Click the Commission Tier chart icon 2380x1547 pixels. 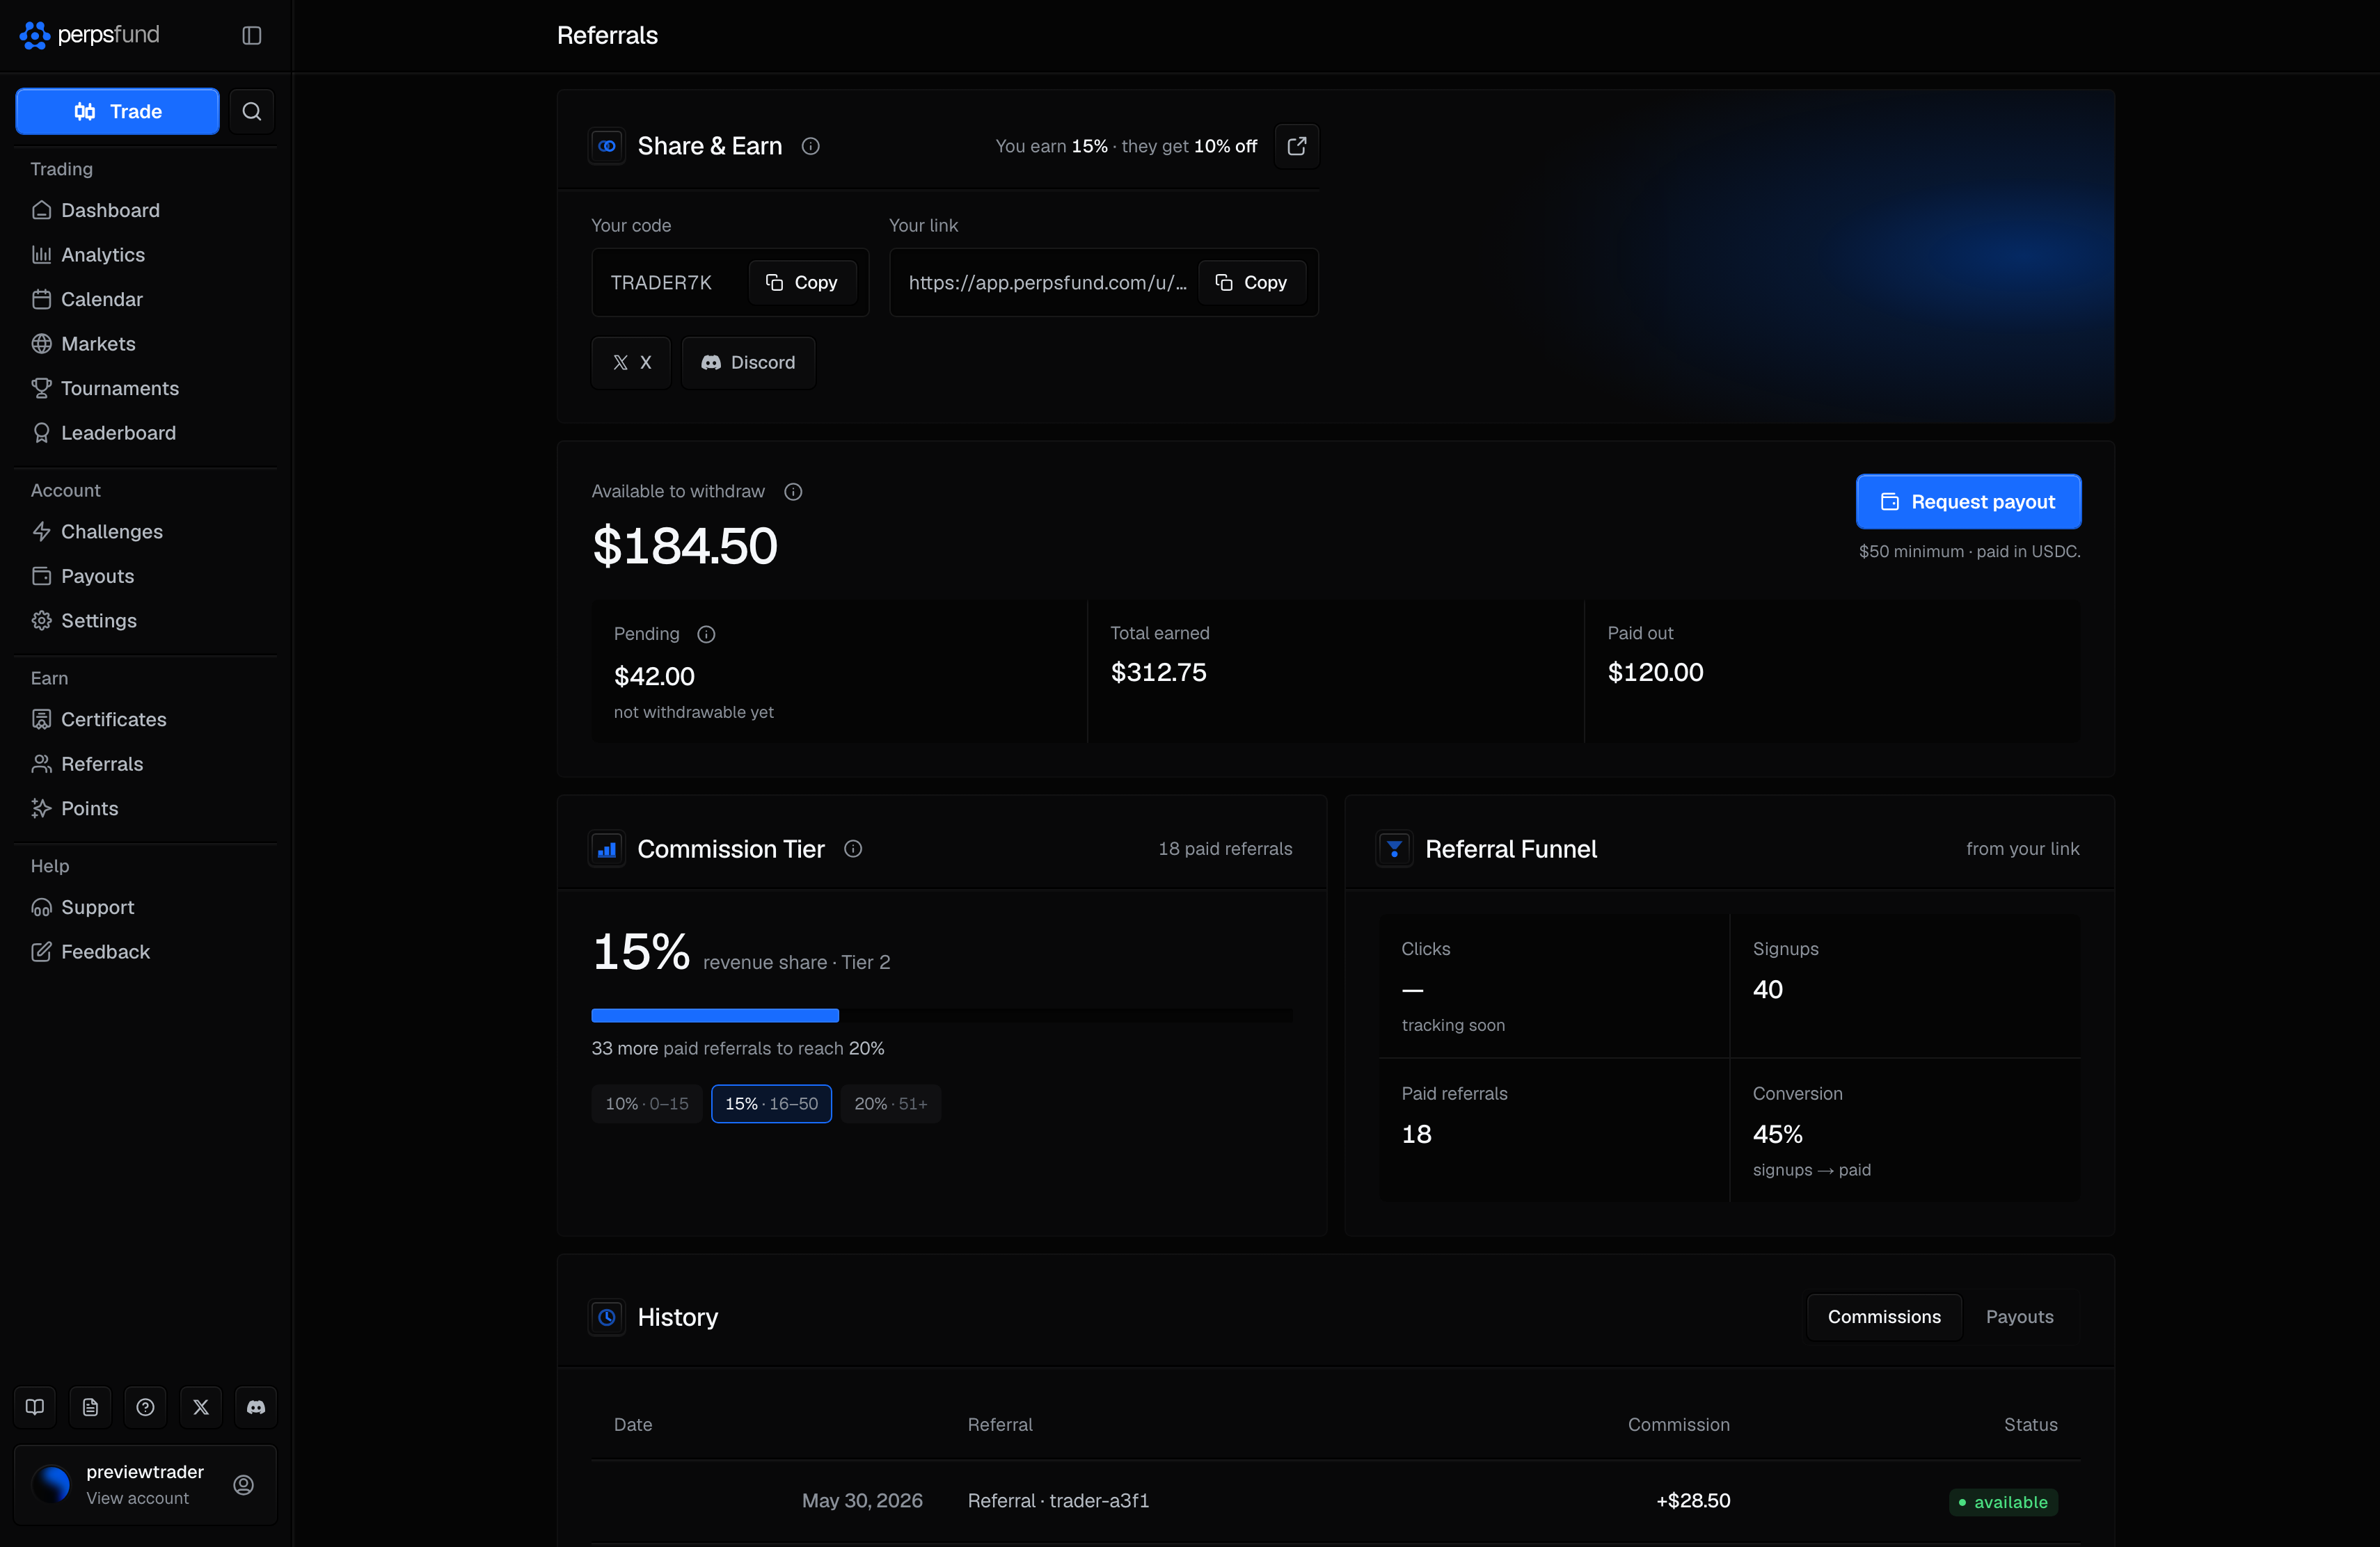coord(607,849)
